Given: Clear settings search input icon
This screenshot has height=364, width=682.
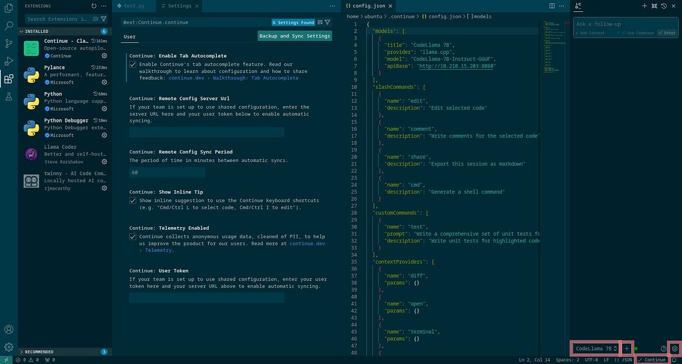Looking at the screenshot, I should [320, 22].
